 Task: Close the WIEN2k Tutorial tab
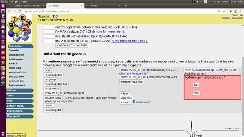click(x=44, y=6)
